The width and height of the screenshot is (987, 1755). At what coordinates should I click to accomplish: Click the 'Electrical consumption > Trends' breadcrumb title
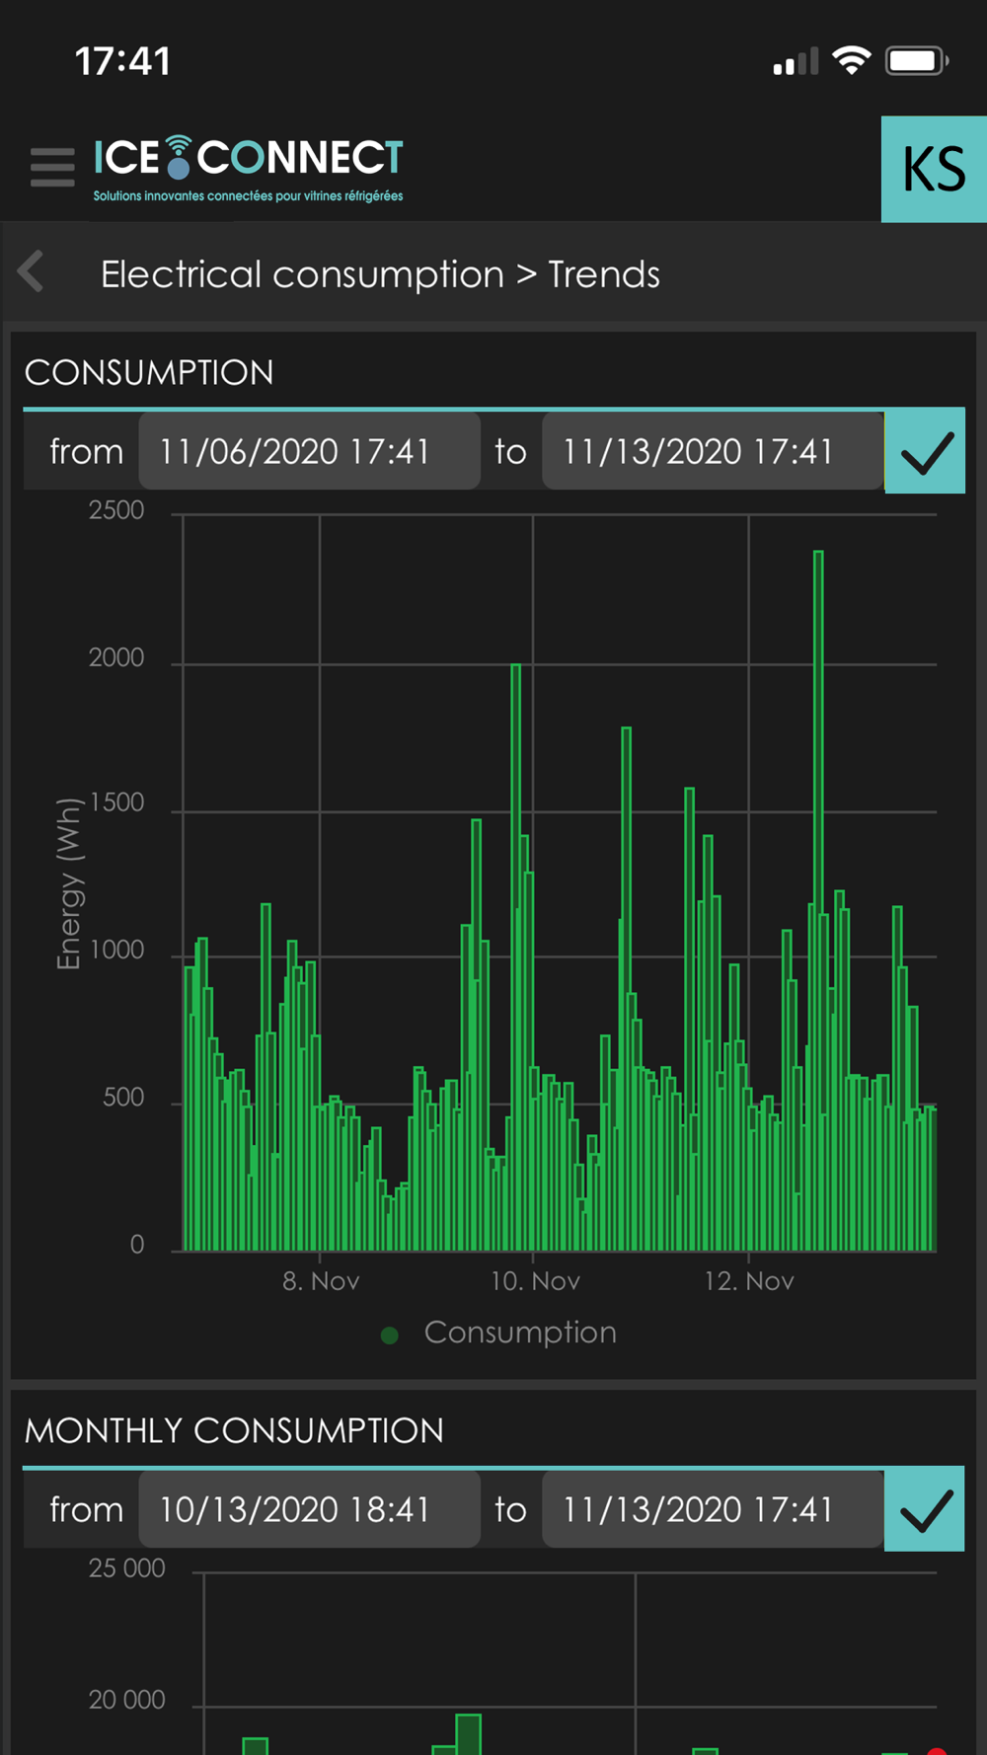380,274
